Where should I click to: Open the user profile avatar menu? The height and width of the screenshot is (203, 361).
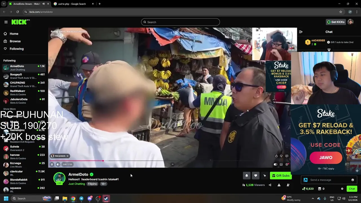351,22
